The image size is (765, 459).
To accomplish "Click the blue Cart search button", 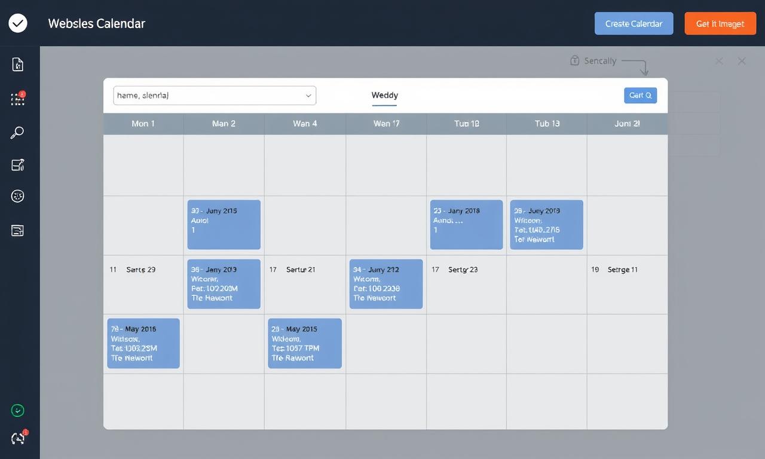I will [640, 96].
